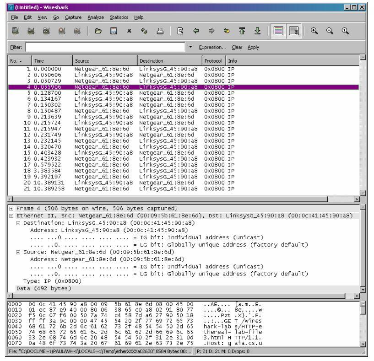Click packet details horizontal scrollbar

pyautogui.click(x=179, y=296)
